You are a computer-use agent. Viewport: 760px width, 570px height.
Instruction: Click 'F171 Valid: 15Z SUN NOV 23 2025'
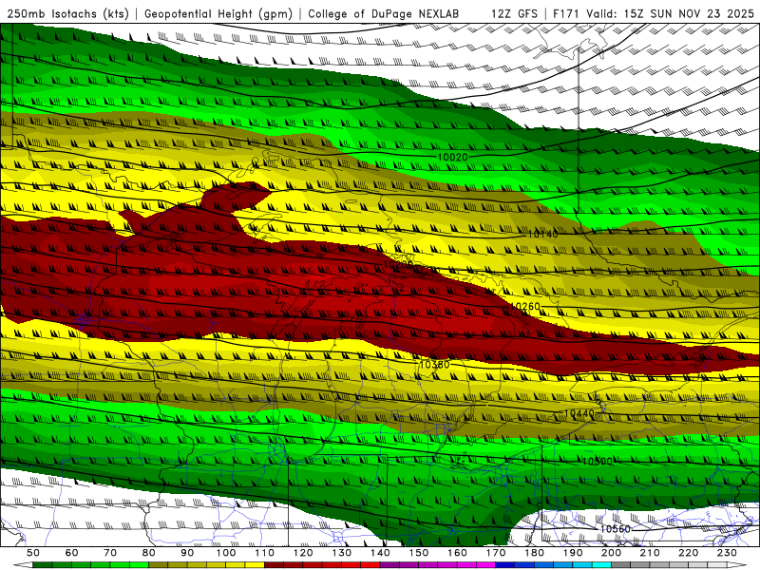(x=654, y=13)
